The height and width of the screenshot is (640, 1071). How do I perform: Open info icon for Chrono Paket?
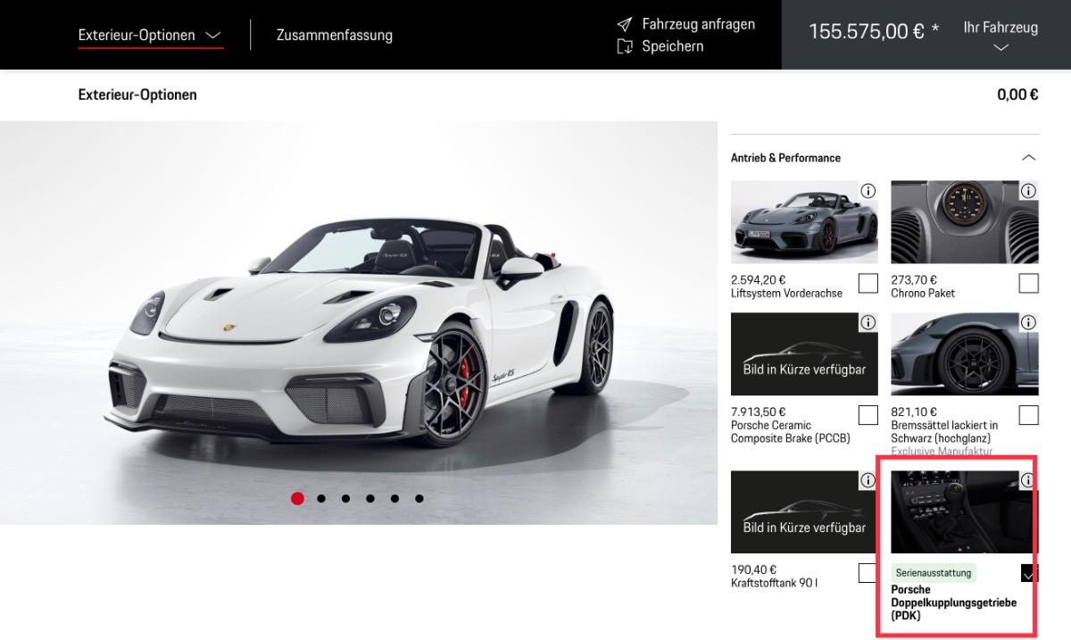pyautogui.click(x=1028, y=191)
